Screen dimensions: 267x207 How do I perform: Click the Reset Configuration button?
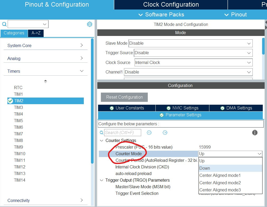124,97
